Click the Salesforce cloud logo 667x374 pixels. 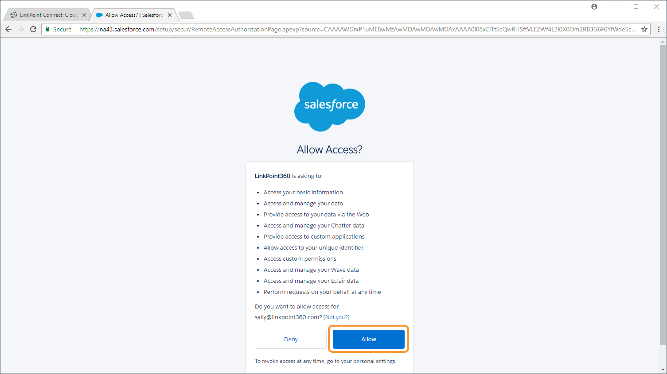tap(330, 107)
